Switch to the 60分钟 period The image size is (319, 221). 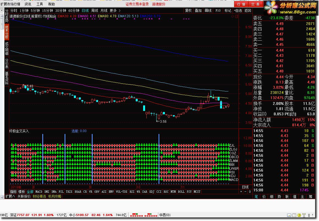74,11
